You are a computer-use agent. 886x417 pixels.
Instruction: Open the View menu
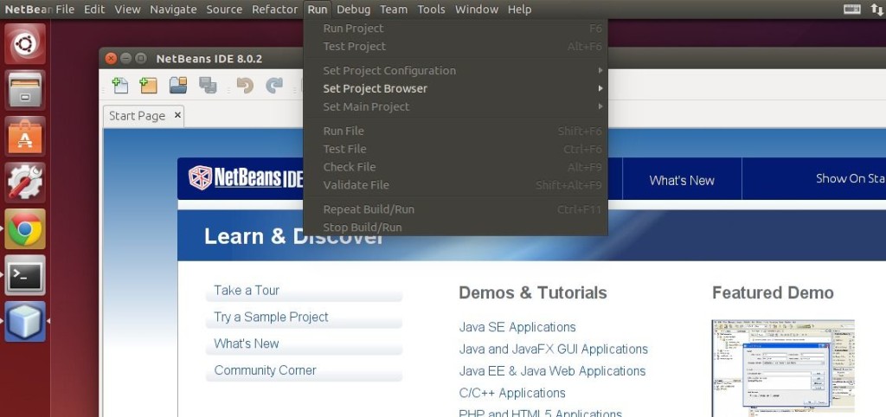tap(127, 10)
